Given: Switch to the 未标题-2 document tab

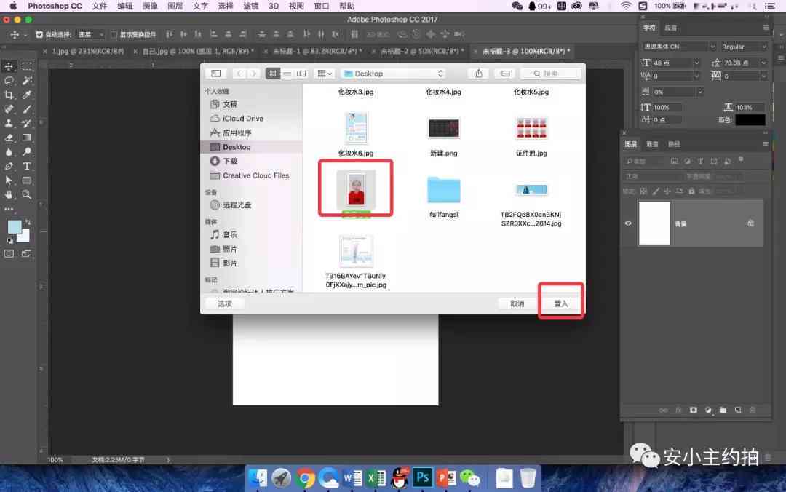Looking at the screenshot, I should pos(421,51).
